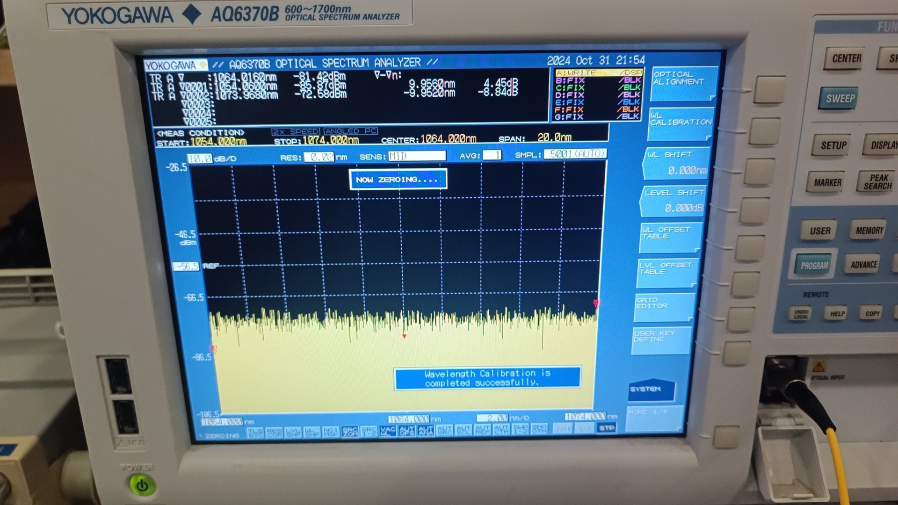The width and height of the screenshot is (898, 505).
Task: Select trace G:FIX in trace list
Action: (596, 117)
